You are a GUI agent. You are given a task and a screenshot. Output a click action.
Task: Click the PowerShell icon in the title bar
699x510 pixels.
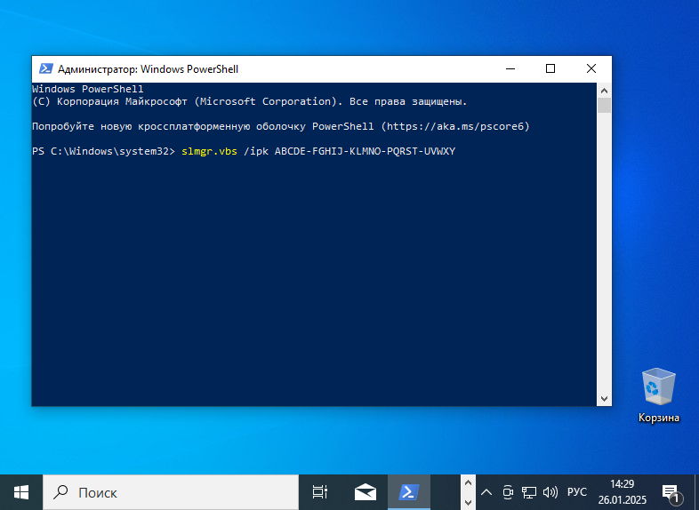coord(44,69)
